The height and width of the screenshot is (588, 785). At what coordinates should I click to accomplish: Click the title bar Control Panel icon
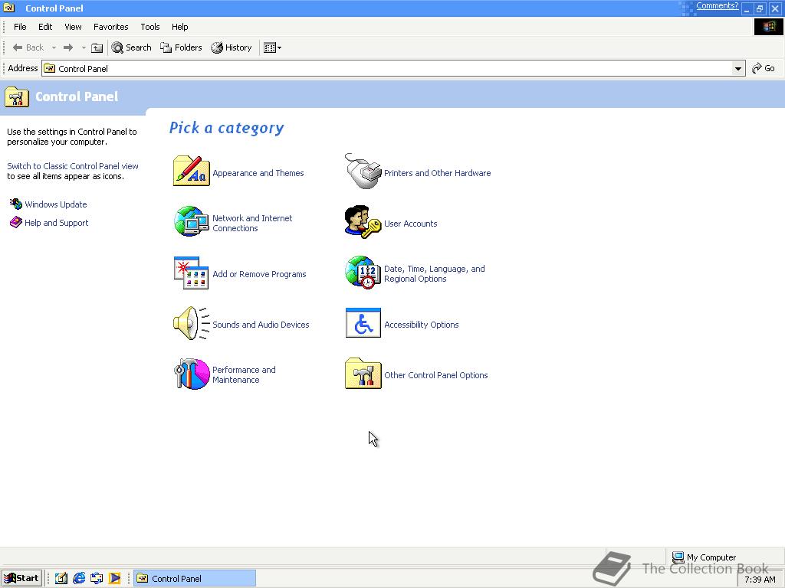pyautogui.click(x=9, y=8)
